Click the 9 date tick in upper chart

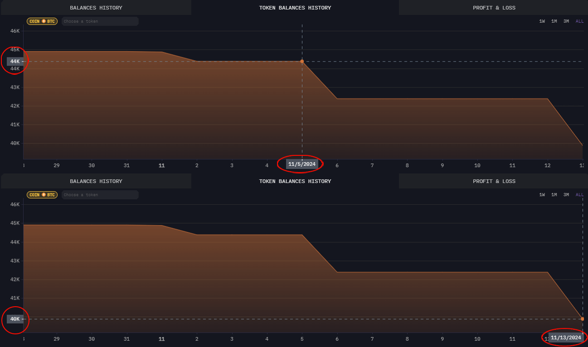pos(442,165)
